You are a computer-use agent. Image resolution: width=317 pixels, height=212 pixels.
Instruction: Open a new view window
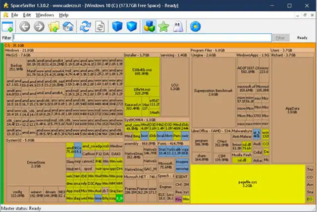pos(7,27)
